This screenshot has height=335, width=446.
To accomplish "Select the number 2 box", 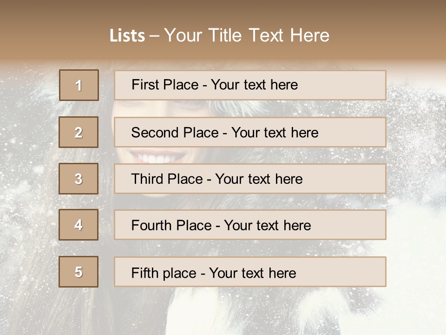I will [x=79, y=132].
